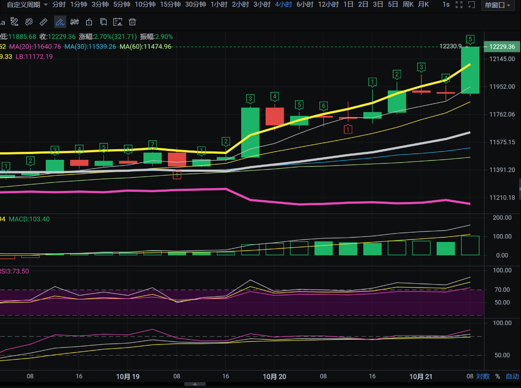
Task: Toggle 对数 logarithmic scale
Action: click(x=483, y=376)
